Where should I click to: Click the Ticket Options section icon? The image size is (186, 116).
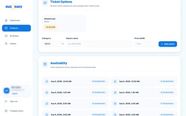pyautogui.click(x=45, y=3)
